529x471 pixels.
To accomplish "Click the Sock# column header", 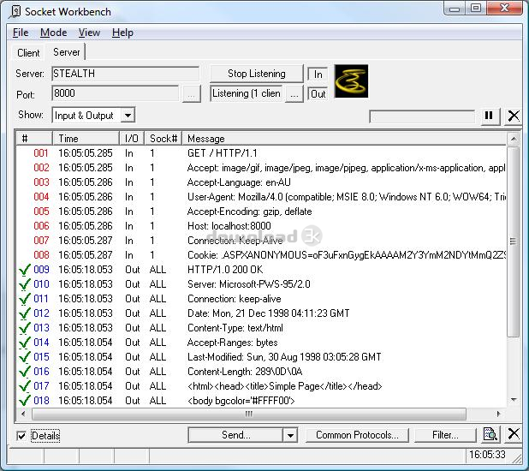I will 163,139.
